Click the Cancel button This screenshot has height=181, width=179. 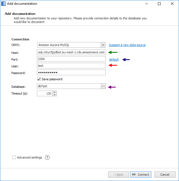click(x=165, y=175)
